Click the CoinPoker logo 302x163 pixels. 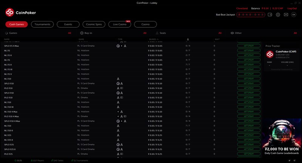(x=20, y=12)
